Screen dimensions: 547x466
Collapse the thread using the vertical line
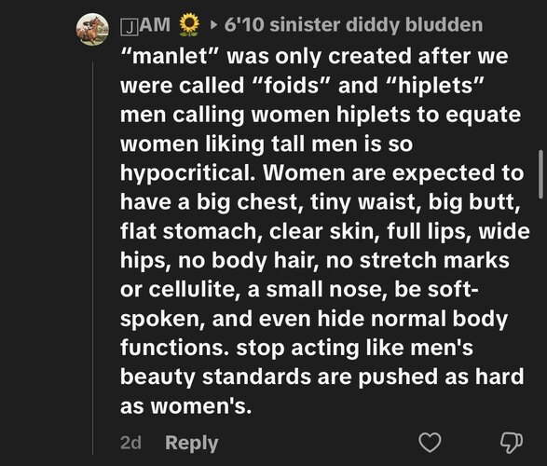coord(93,258)
